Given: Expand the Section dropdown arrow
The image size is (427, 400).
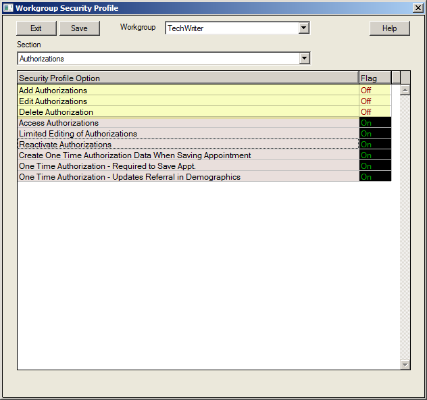Looking at the screenshot, I should coord(304,59).
